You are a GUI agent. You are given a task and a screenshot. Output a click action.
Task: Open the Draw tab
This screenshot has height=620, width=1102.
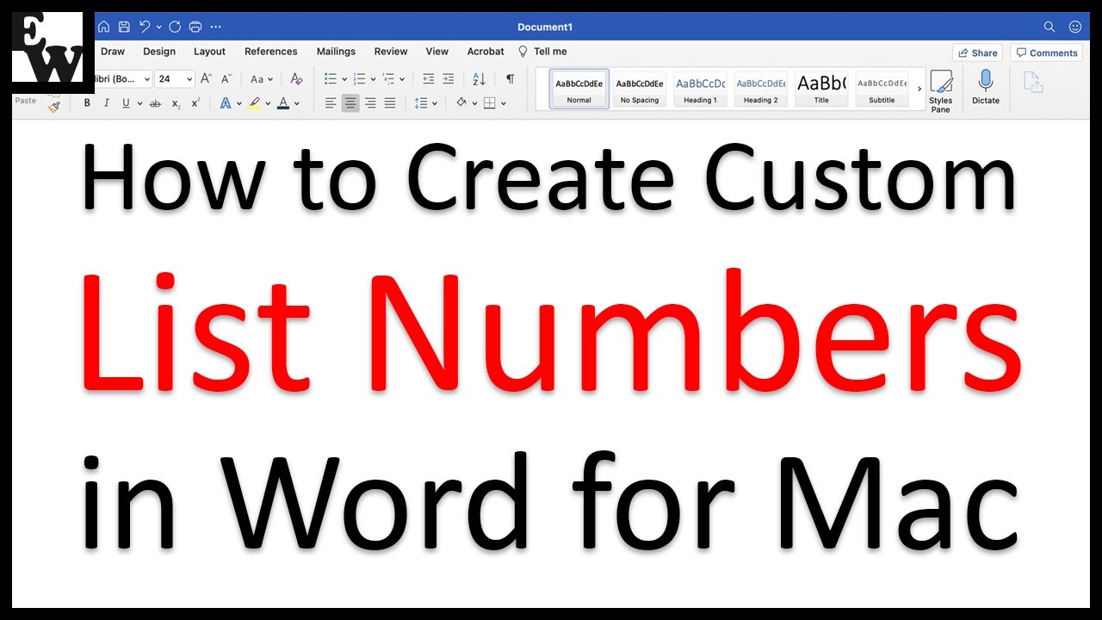pos(113,52)
